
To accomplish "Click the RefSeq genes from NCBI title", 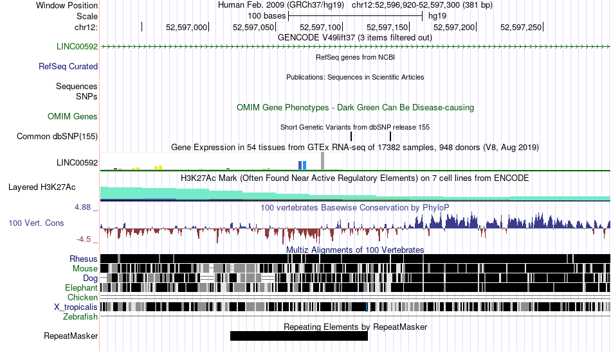I will click(356, 58).
